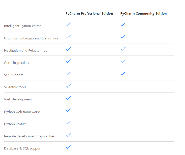Click Professional checkmark for Web development

click(68, 98)
